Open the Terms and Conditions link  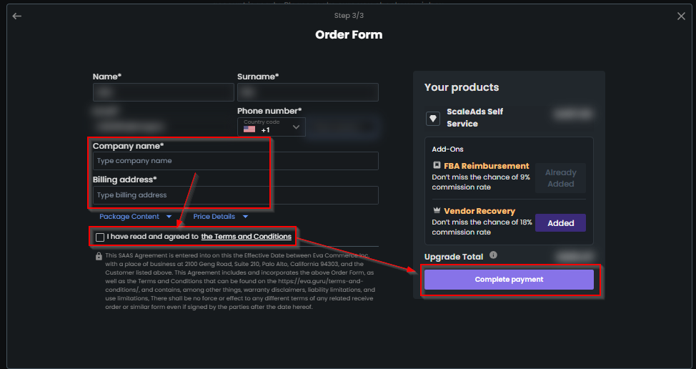tap(247, 237)
